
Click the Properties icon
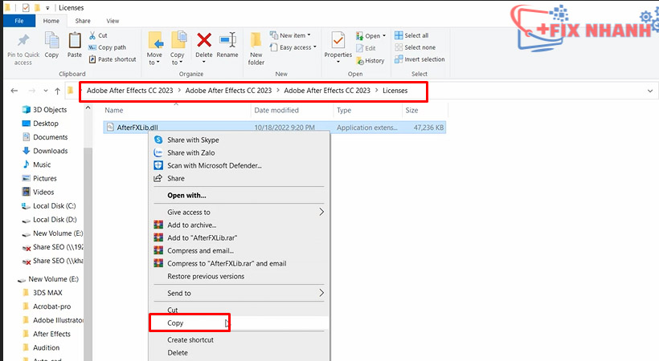click(x=338, y=41)
